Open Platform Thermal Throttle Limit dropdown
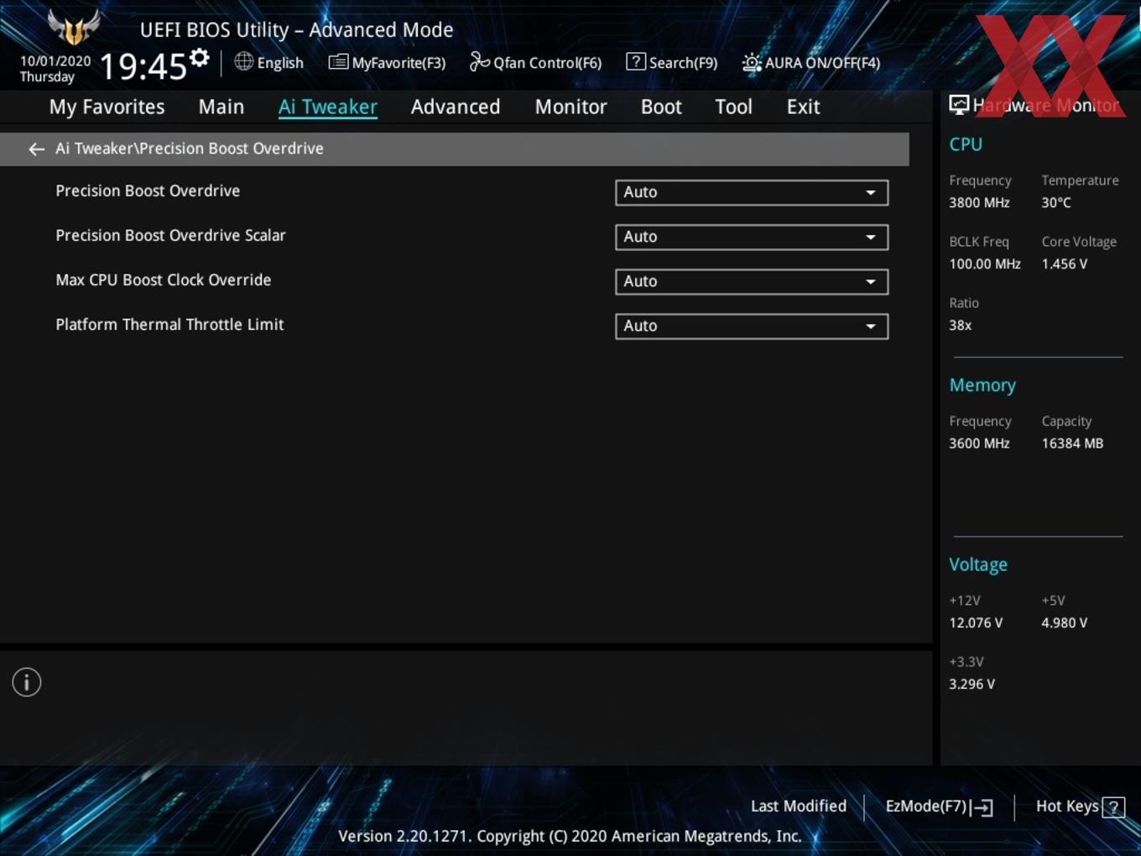 pos(752,326)
